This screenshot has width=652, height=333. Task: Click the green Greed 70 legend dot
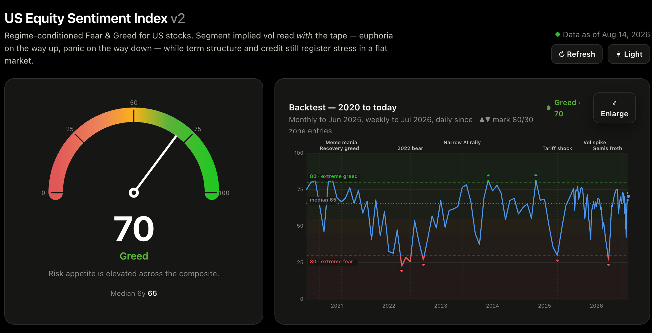pos(549,108)
